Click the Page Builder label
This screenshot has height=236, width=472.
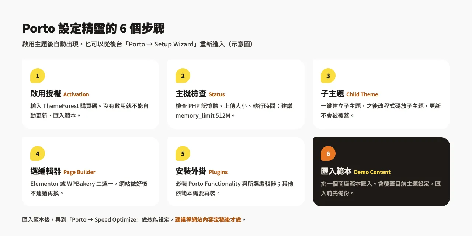click(79, 172)
